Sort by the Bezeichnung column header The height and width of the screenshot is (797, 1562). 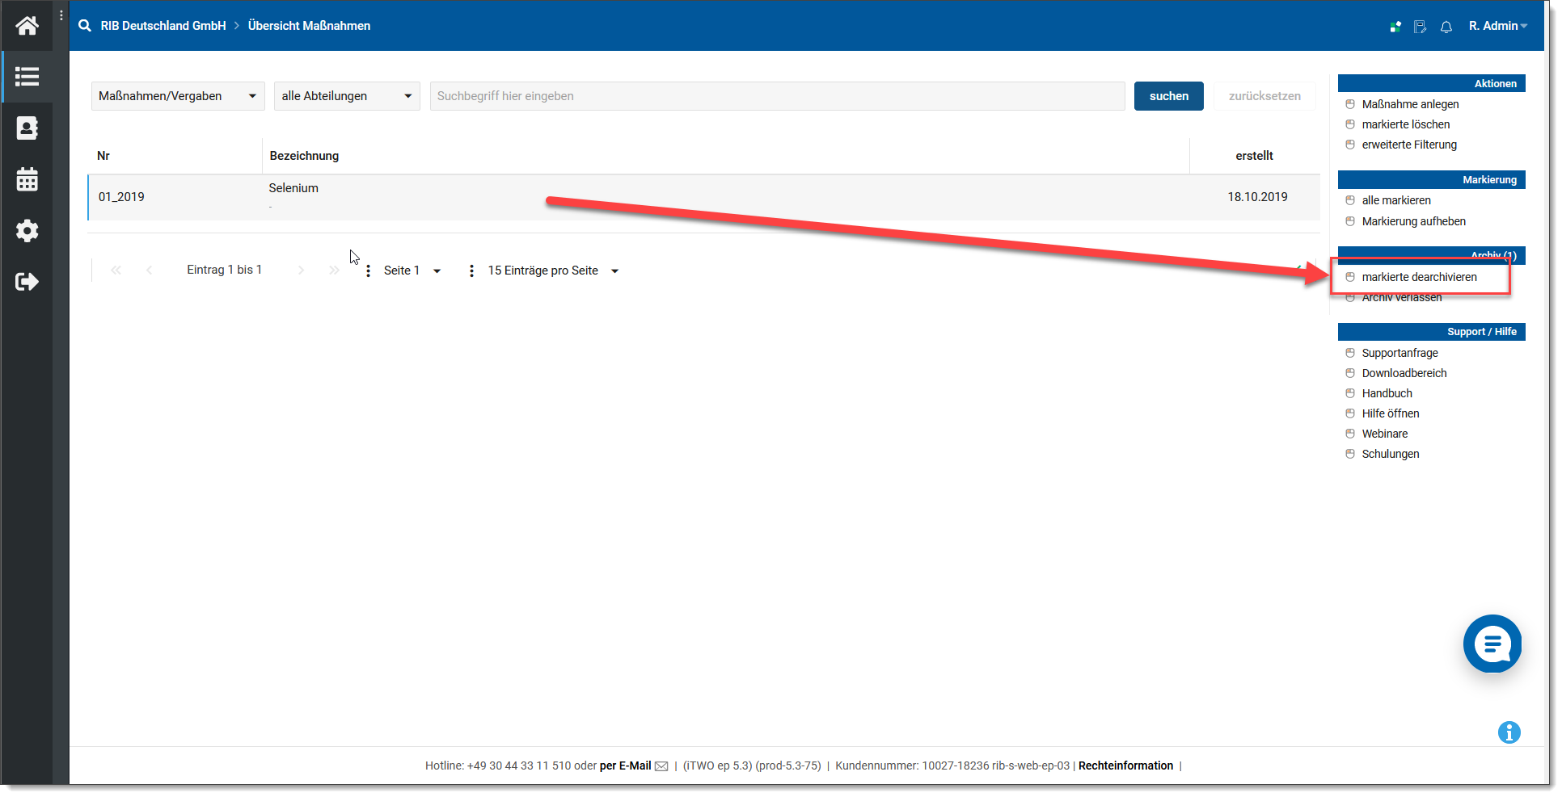[x=304, y=156]
